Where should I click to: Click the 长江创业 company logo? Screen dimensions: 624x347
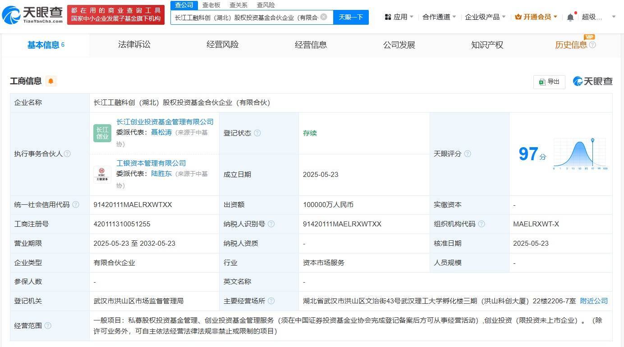[x=102, y=133]
